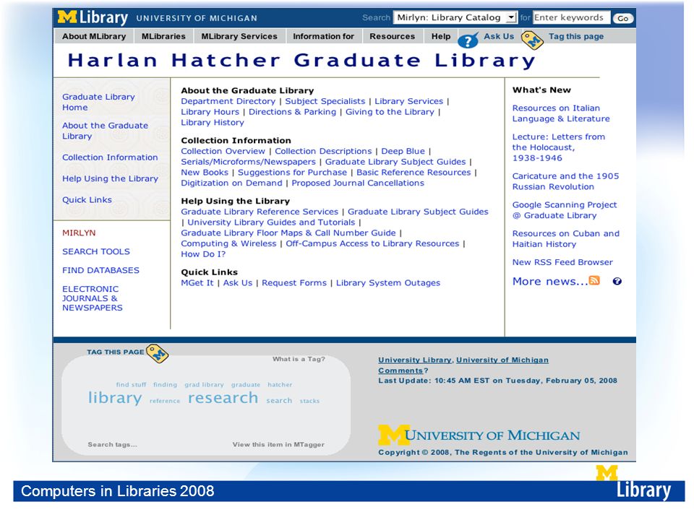Click the blue help icon next to More news
Image resolution: width=694 pixels, height=520 pixels.
click(617, 281)
